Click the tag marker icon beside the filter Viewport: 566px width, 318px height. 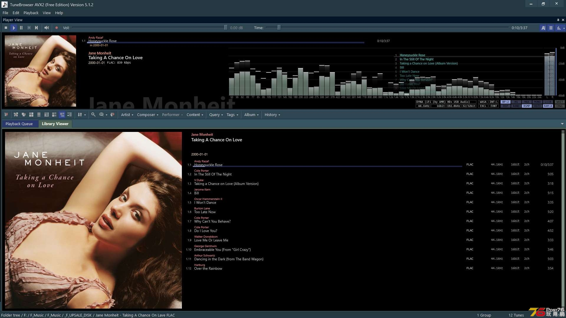click(112, 115)
